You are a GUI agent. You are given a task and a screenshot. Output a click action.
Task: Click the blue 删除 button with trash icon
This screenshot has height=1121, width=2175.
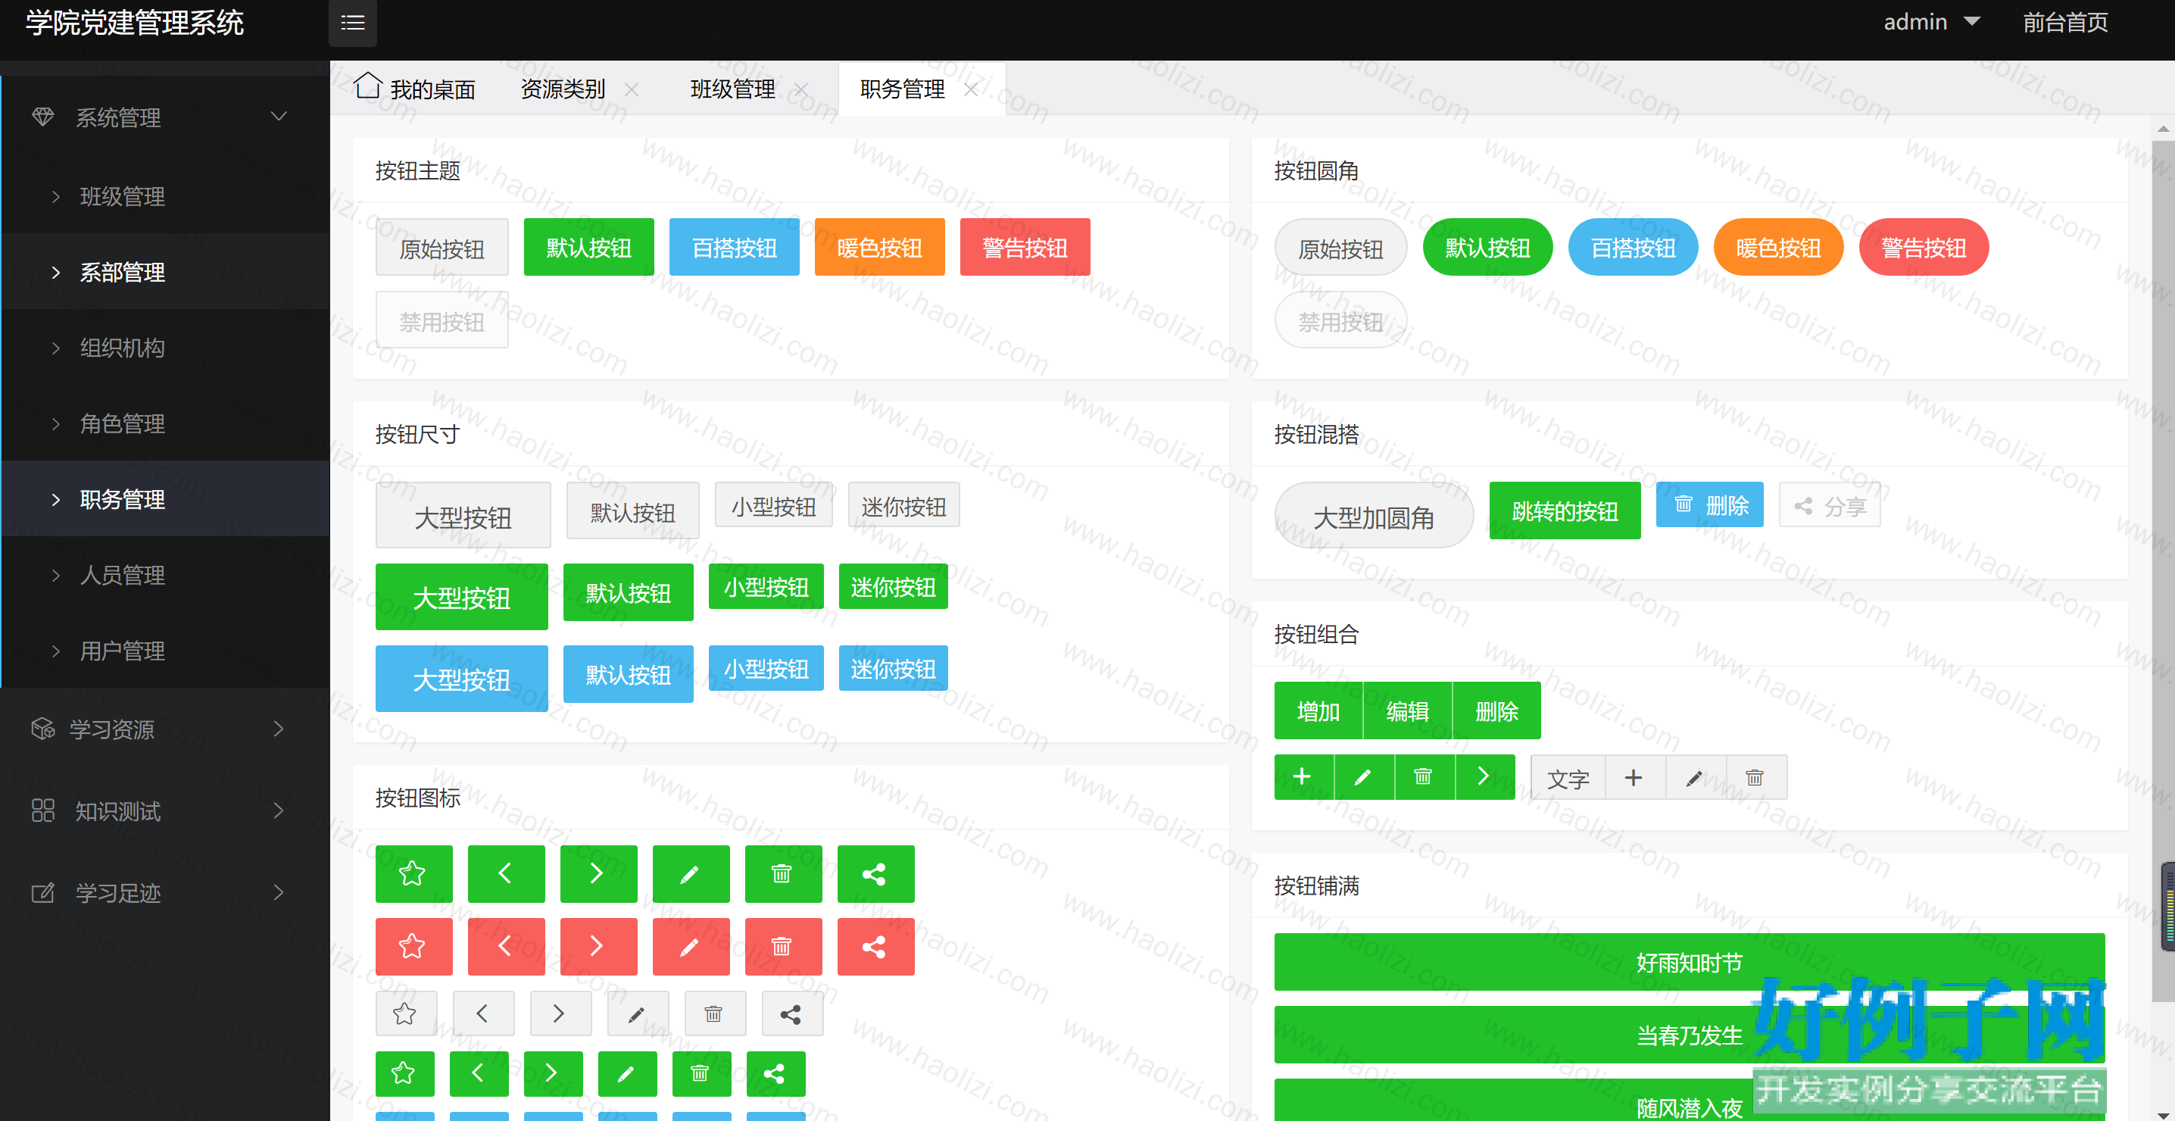click(x=1710, y=504)
